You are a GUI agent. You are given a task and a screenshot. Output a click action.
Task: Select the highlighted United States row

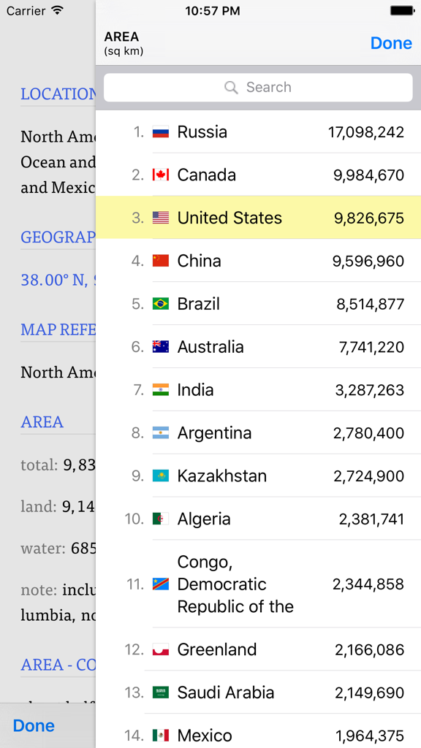[x=258, y=218]
